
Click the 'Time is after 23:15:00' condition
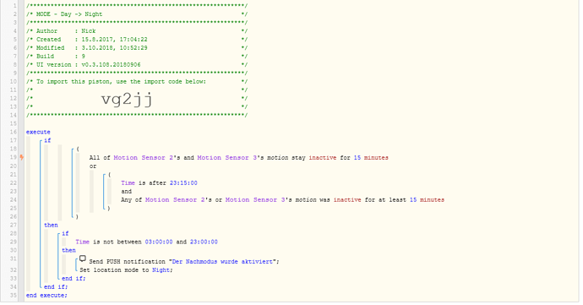[159, 183]
